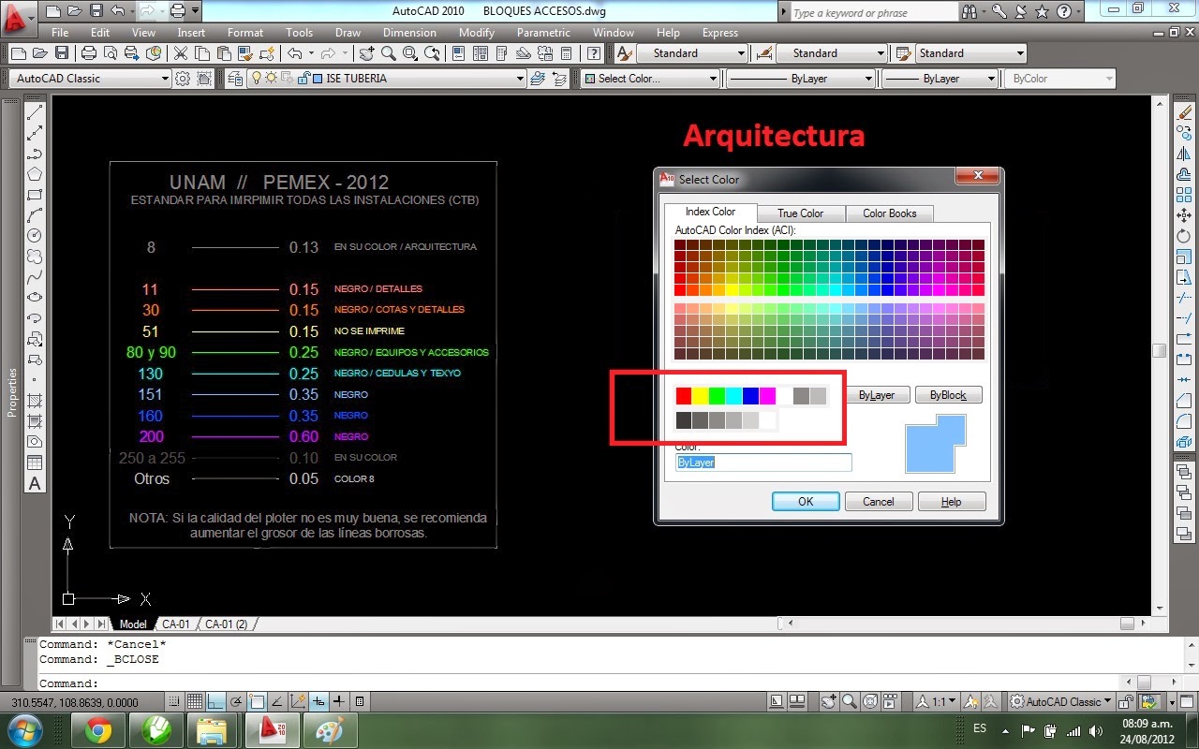Click the Favorites star icon
This screenshot has width=1199, height=749.
(x=1043, y=13)
